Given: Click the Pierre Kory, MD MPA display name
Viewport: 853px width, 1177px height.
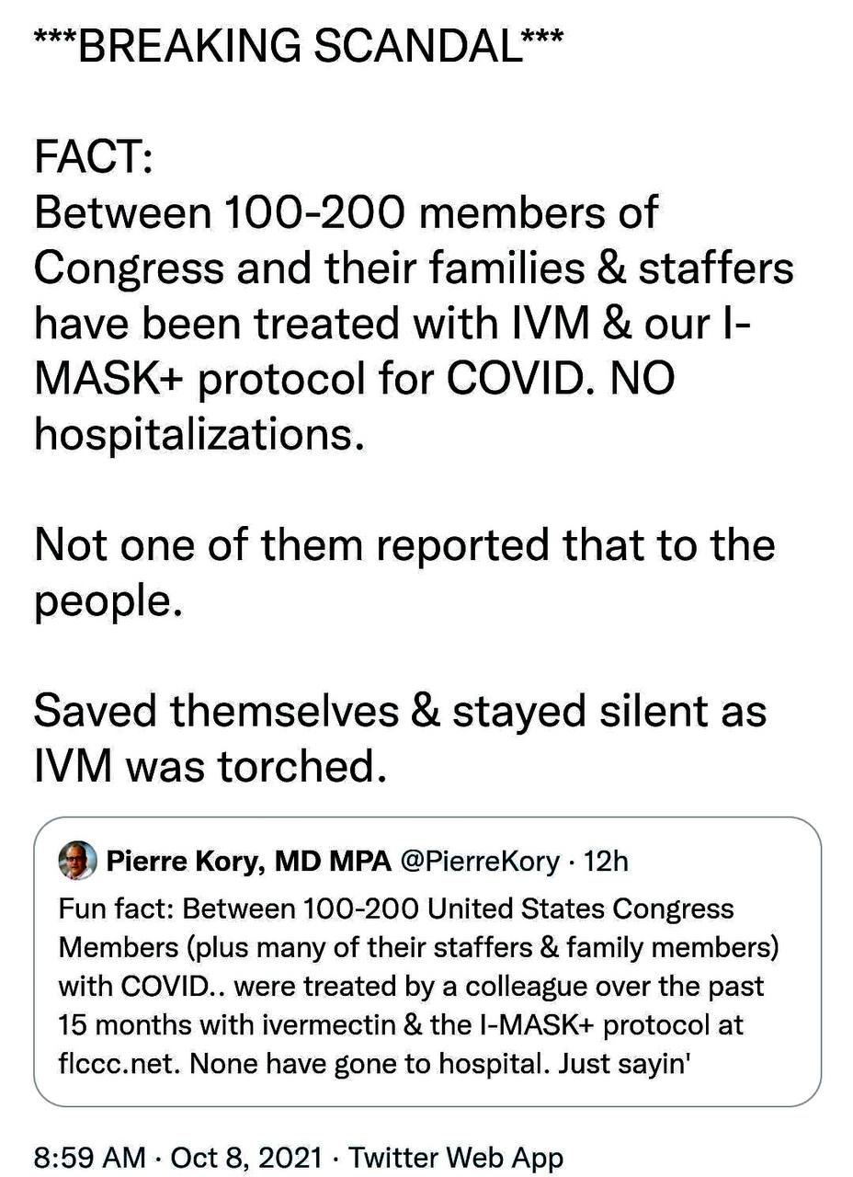Looking at the screenshot, I should point(249,862).
